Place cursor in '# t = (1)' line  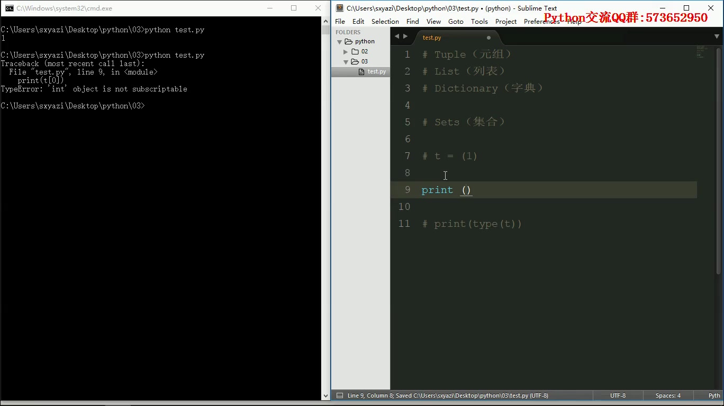450,156
